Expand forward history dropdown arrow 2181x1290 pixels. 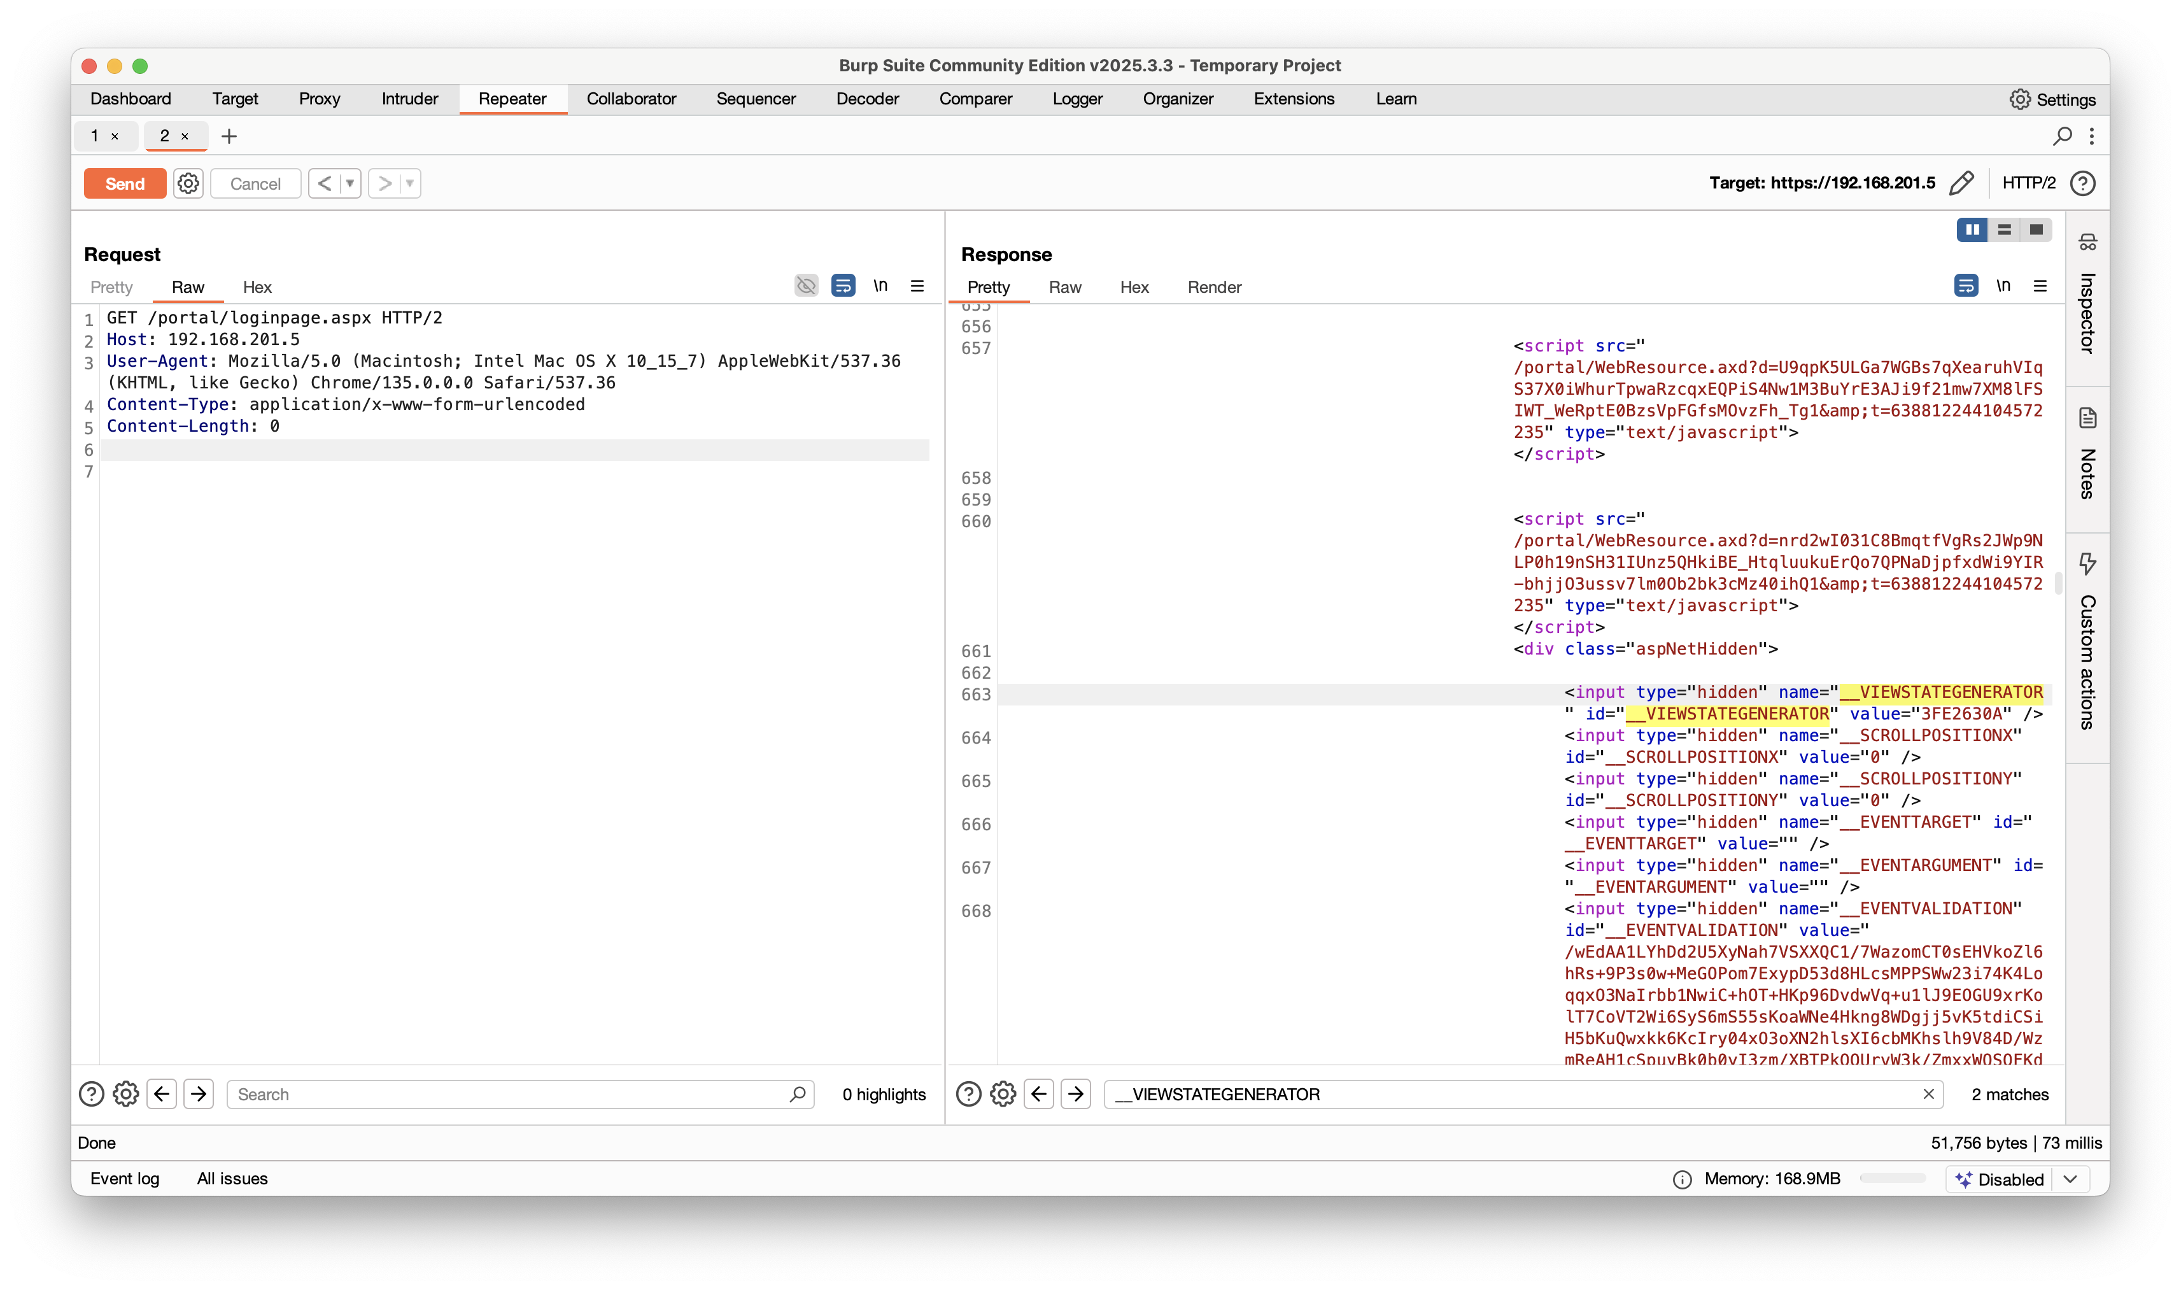click(x=410, y=183)
